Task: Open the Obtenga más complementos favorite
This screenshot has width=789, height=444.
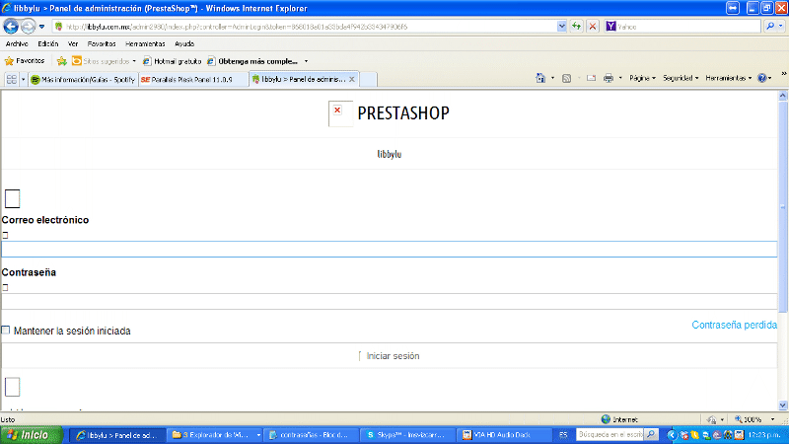Action: pyautogui.click(x=252, y=61)
